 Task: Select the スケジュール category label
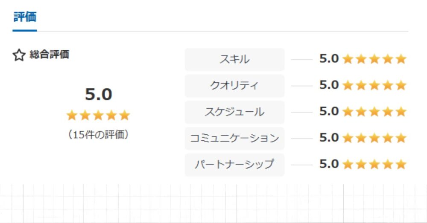234,112
